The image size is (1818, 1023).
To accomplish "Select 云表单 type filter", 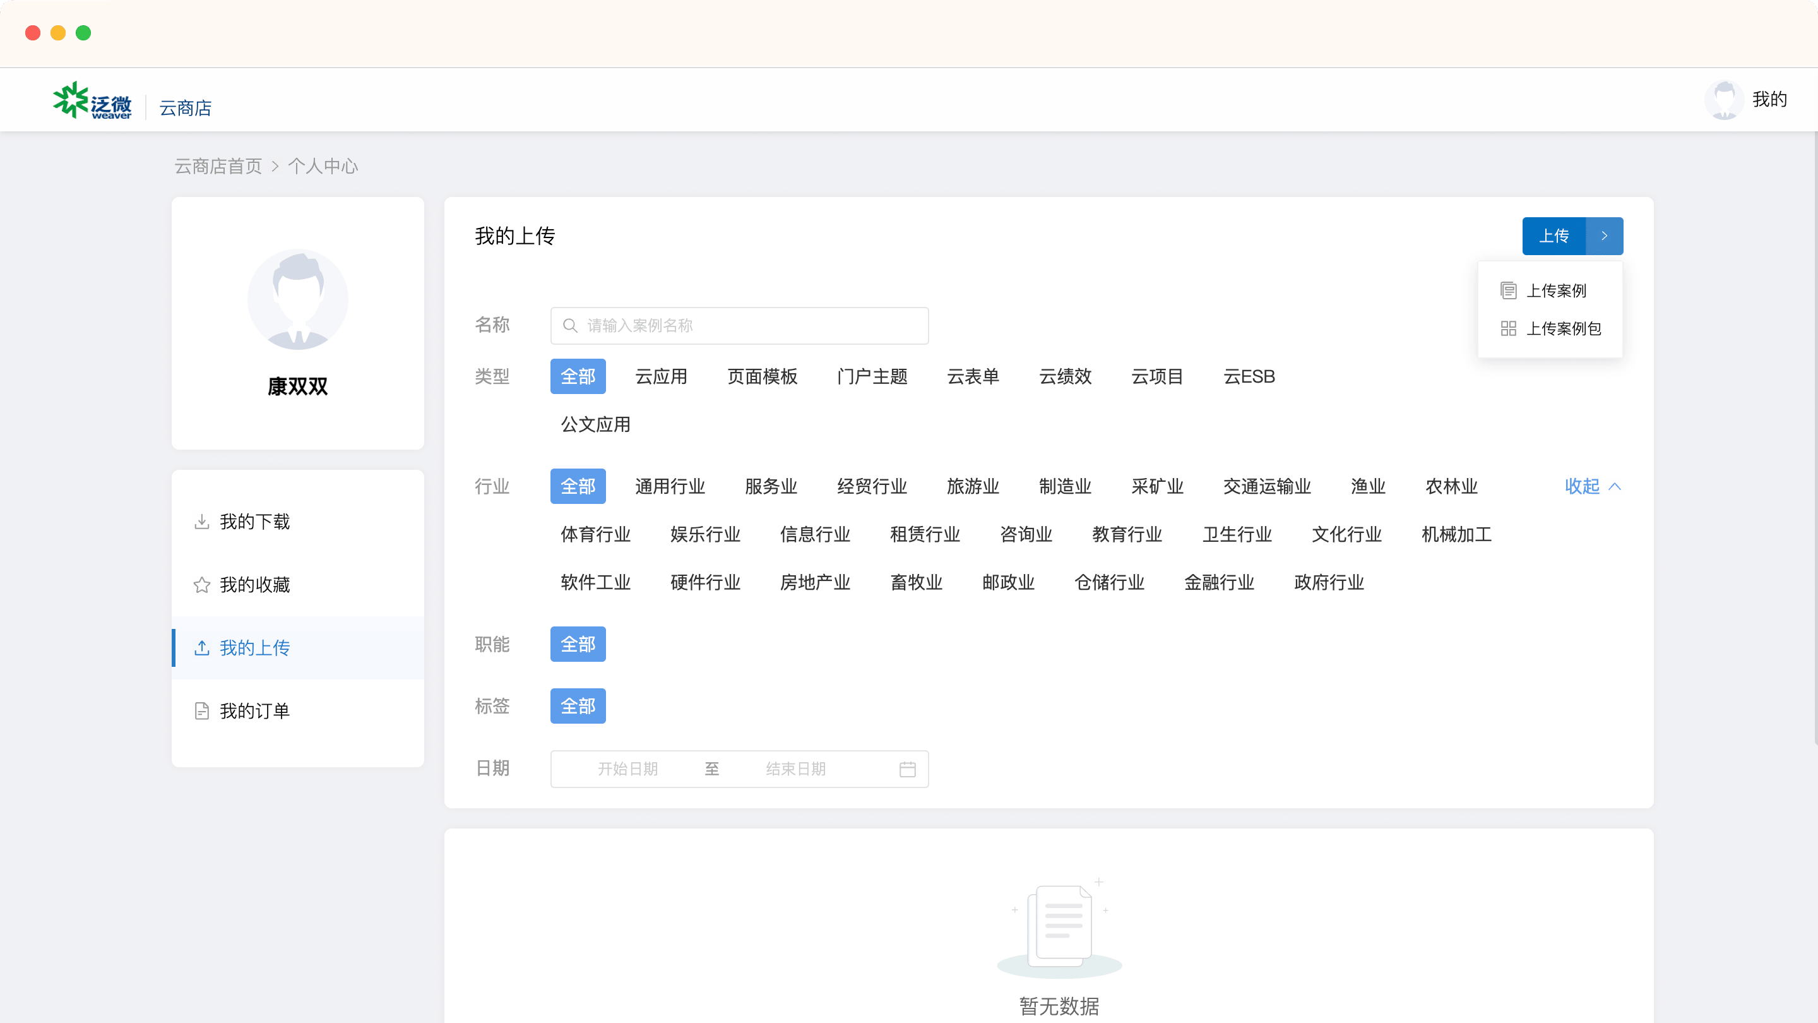I will click(x=973, y=376).
